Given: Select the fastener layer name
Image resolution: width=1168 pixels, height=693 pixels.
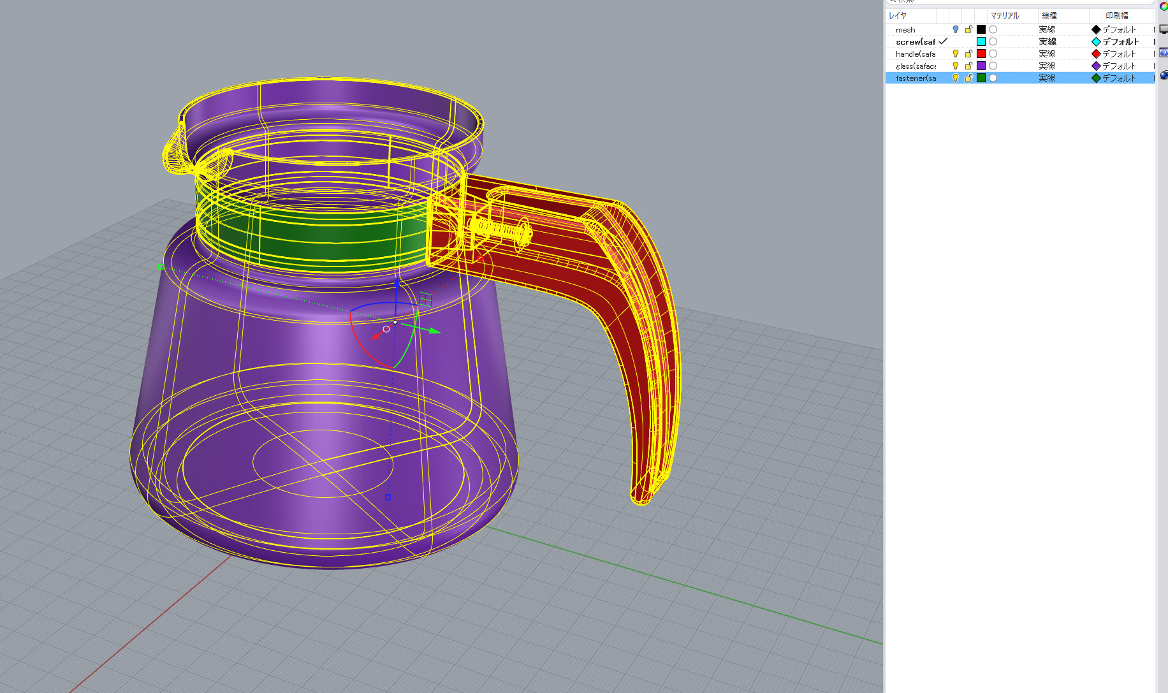Looking at the screenshot, I should 916,78.
